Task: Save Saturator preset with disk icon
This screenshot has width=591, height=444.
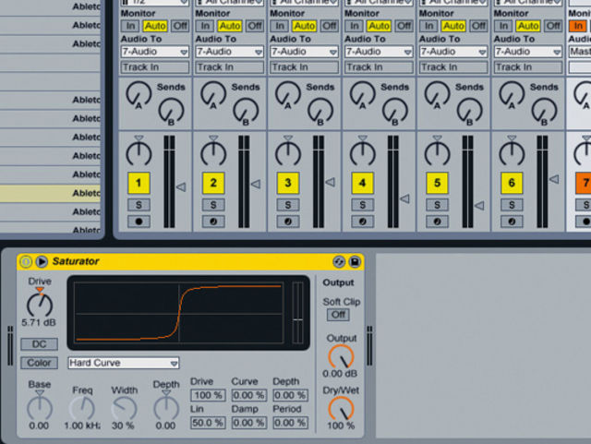Action: [x=355, y=261]
